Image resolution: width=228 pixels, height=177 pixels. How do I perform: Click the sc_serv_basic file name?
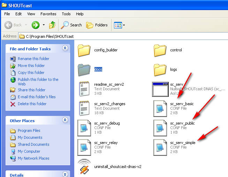pos(182,104)
